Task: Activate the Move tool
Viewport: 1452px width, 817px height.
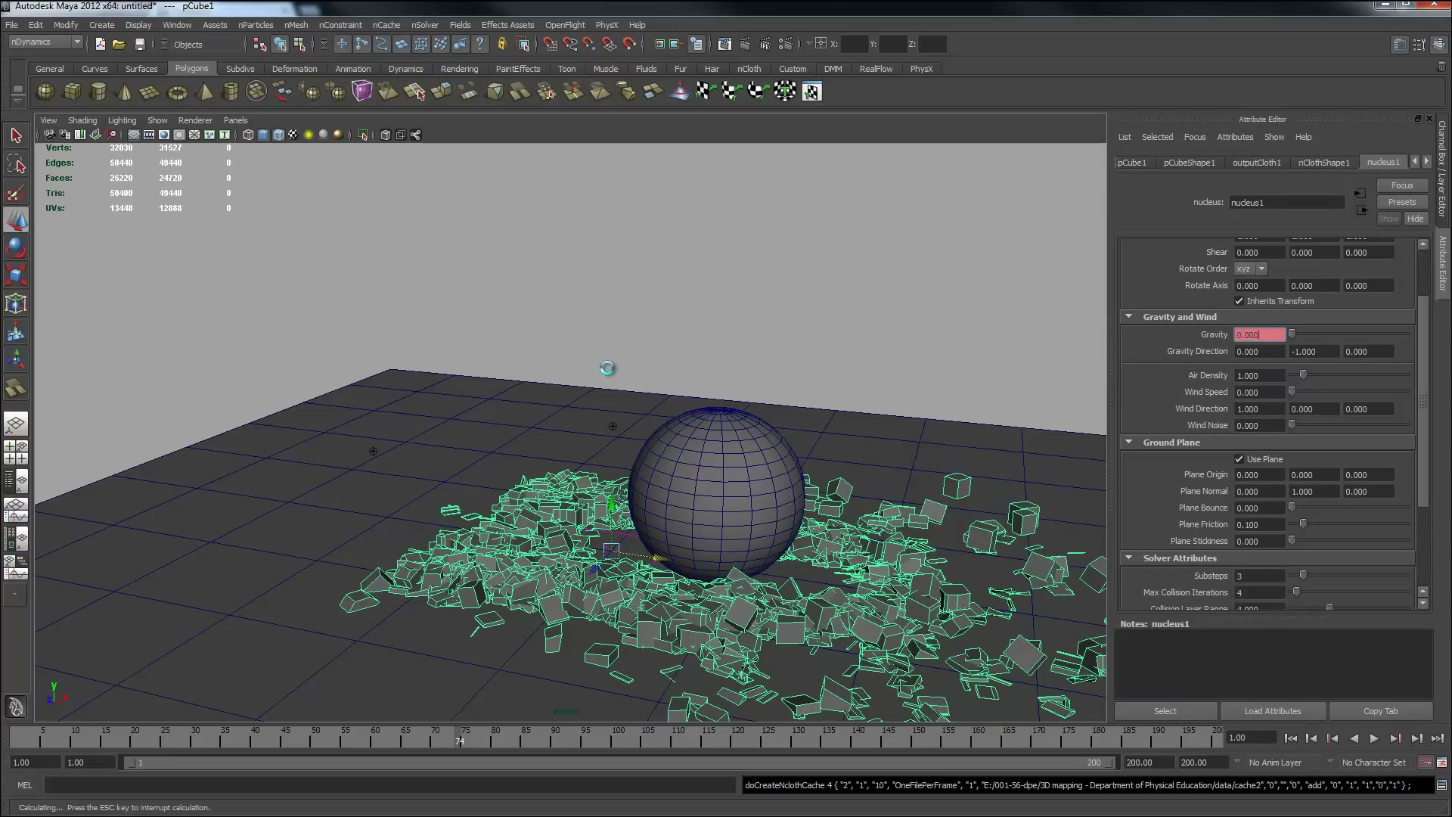Action: point(16,220)
